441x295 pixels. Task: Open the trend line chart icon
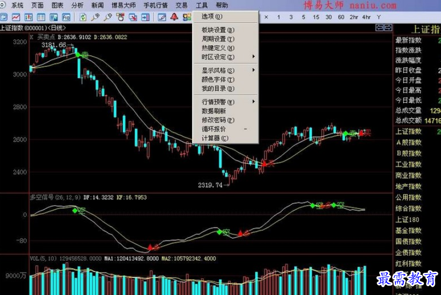[16, 18]
